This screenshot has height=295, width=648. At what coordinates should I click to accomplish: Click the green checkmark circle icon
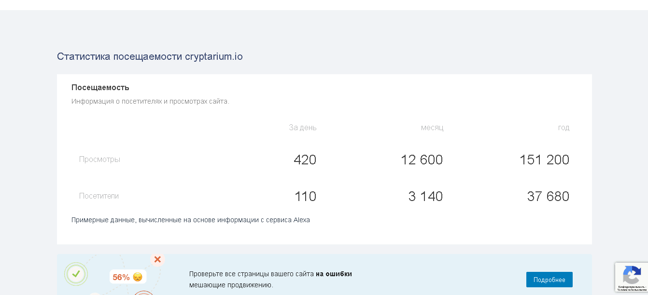(x=76, y=274)
